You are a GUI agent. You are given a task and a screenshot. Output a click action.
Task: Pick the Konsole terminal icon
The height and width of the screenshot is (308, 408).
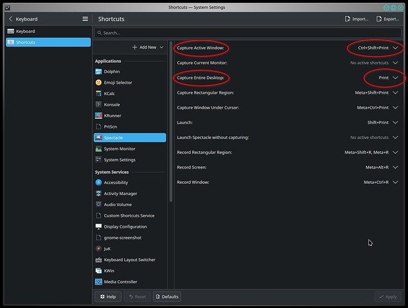tap(98, 104)
